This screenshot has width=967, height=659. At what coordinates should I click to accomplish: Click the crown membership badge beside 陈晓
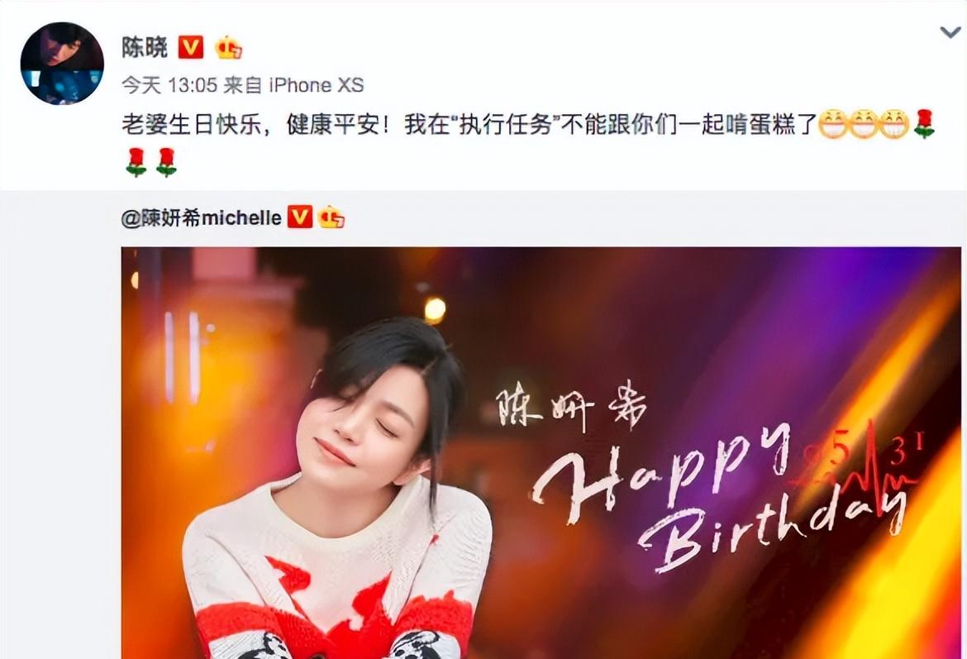pos(228,47)
